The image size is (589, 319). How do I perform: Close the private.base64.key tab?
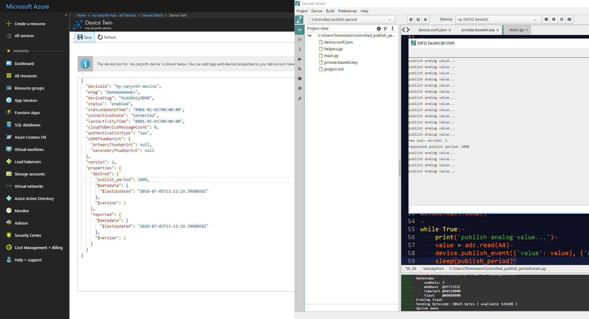(x=498, y=30)
